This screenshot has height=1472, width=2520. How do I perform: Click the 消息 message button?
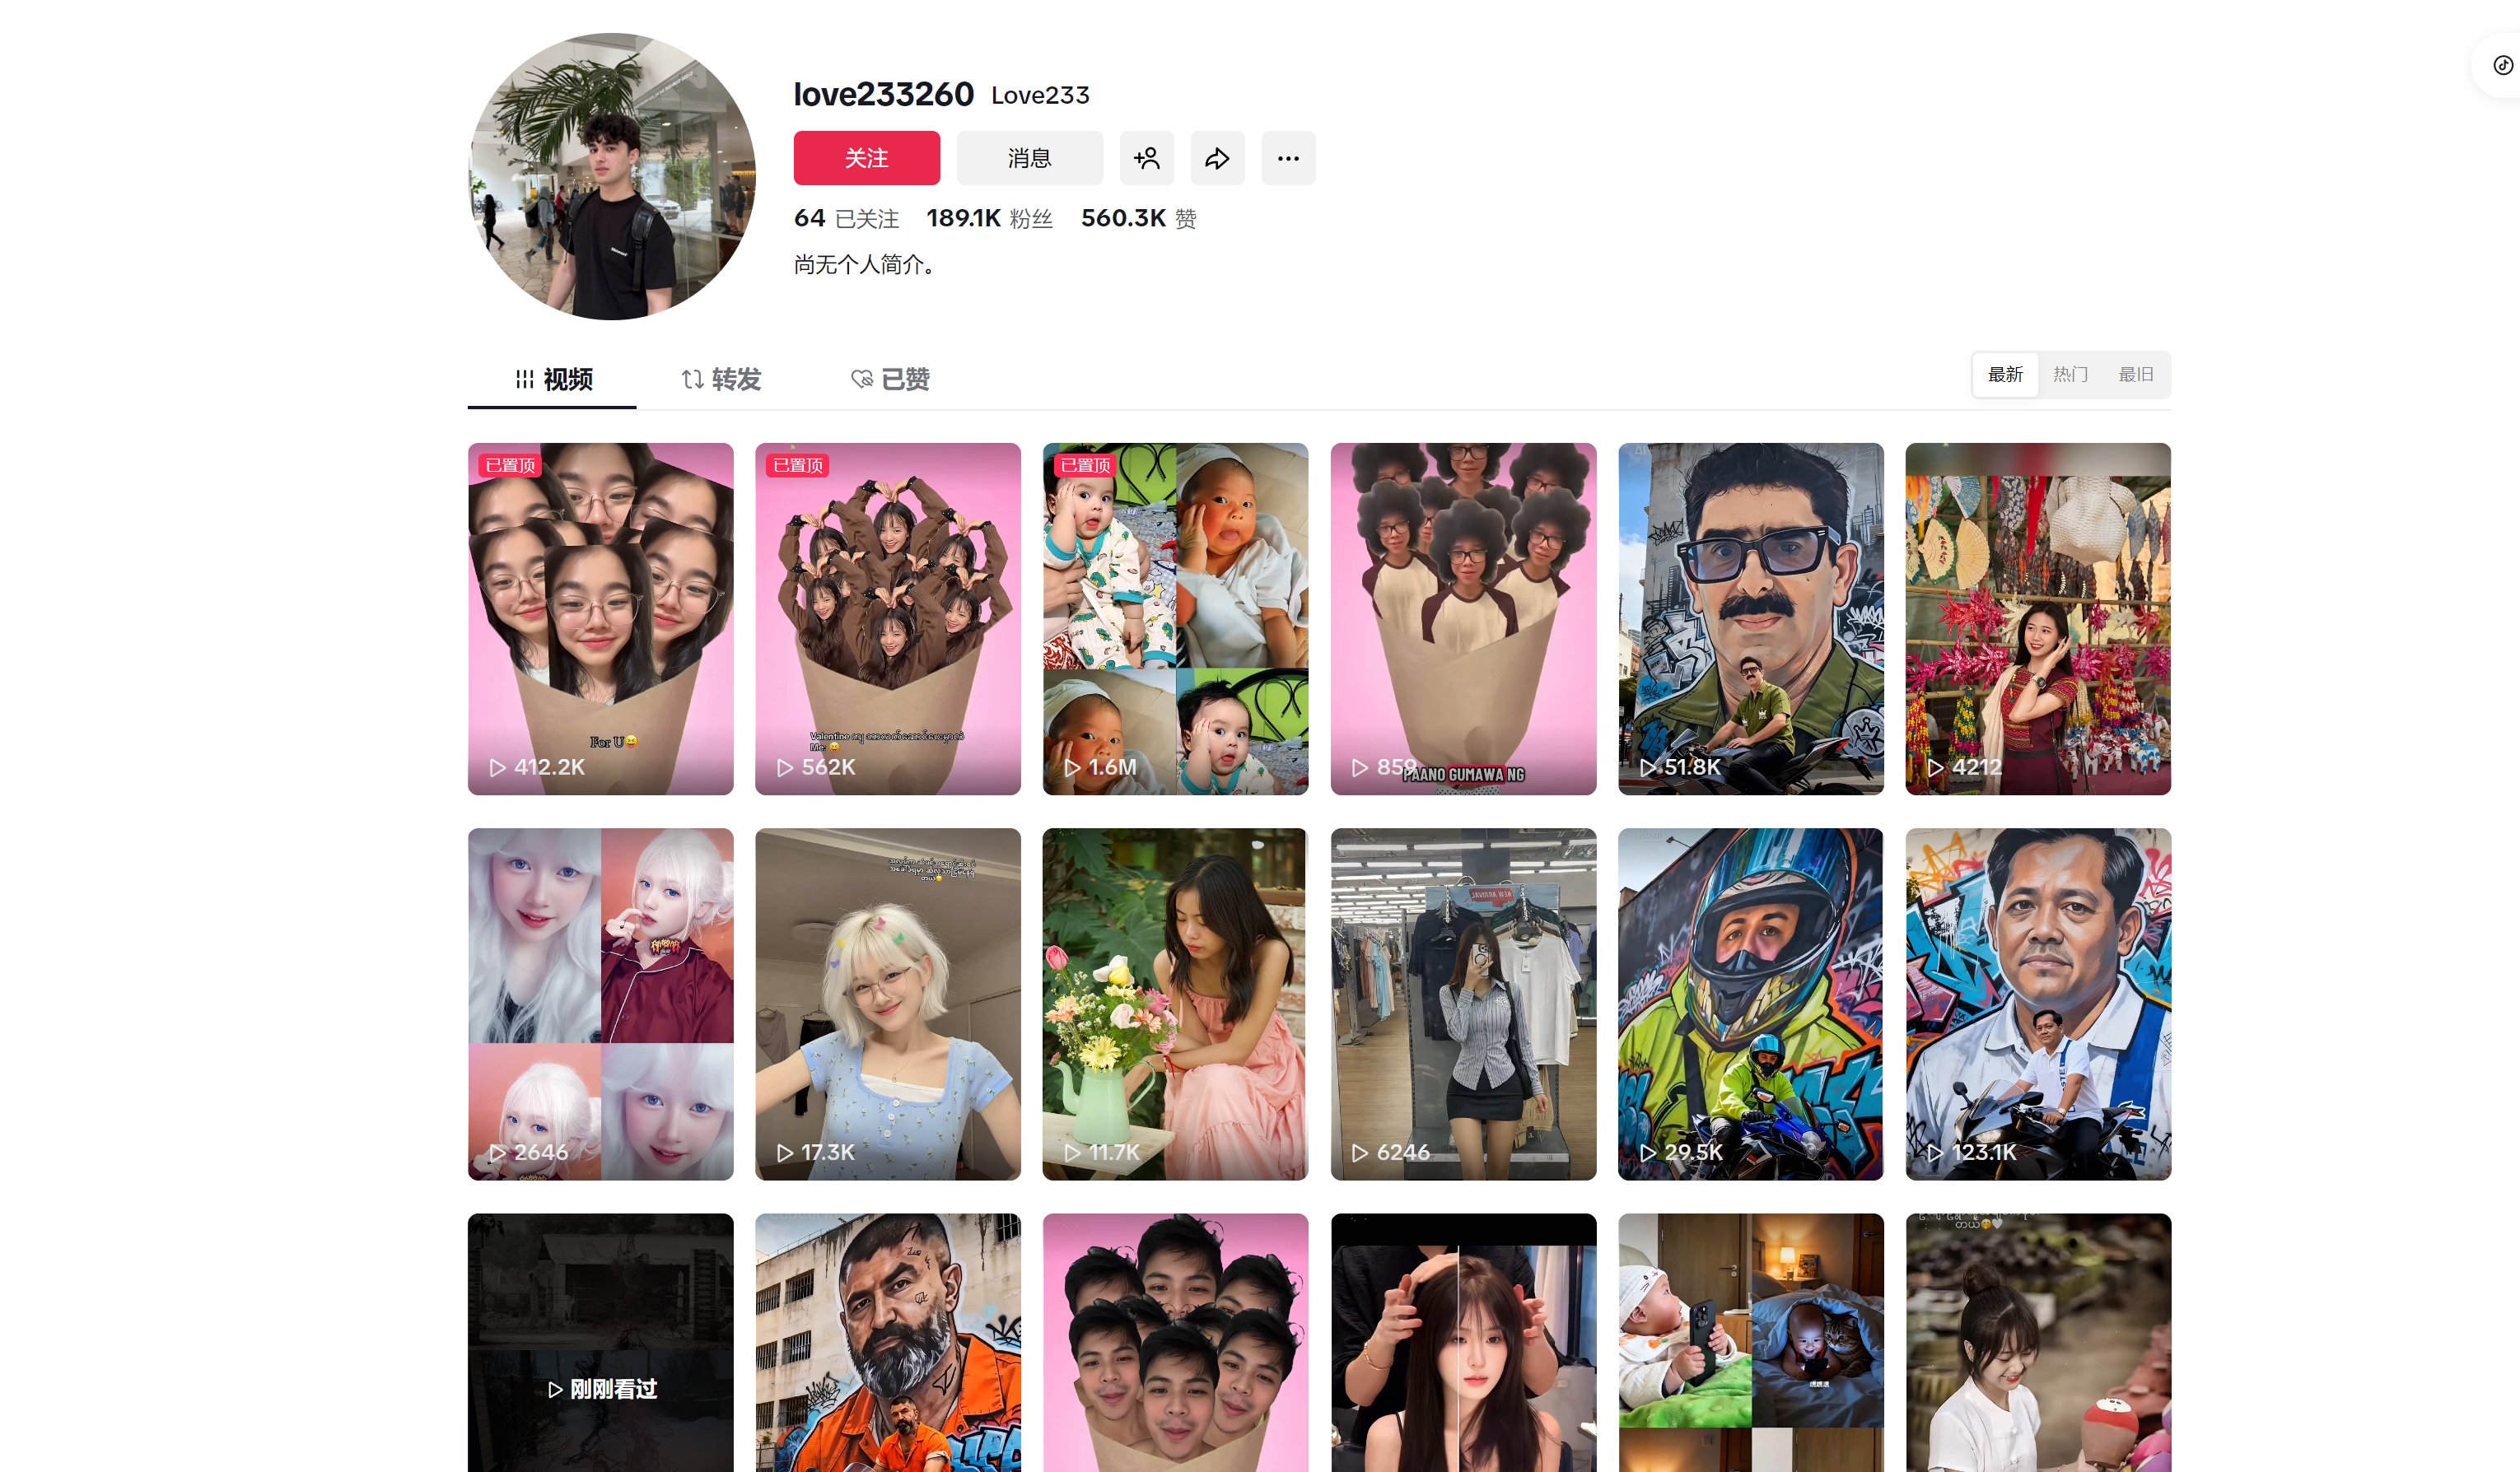pyautogui.click(x=1030, y=158)
